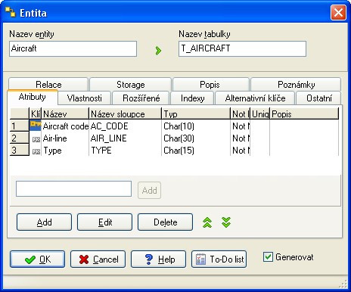Move attribute down with double-down arrows

(x=226, y=222)
